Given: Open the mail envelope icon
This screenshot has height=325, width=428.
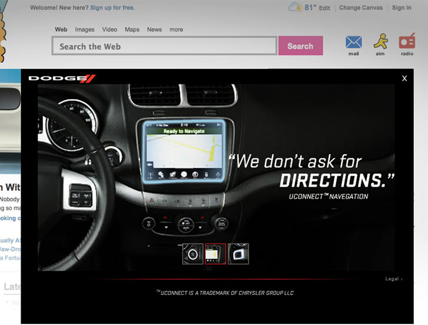Looking at the screenshot, I should tap(353, 42).
